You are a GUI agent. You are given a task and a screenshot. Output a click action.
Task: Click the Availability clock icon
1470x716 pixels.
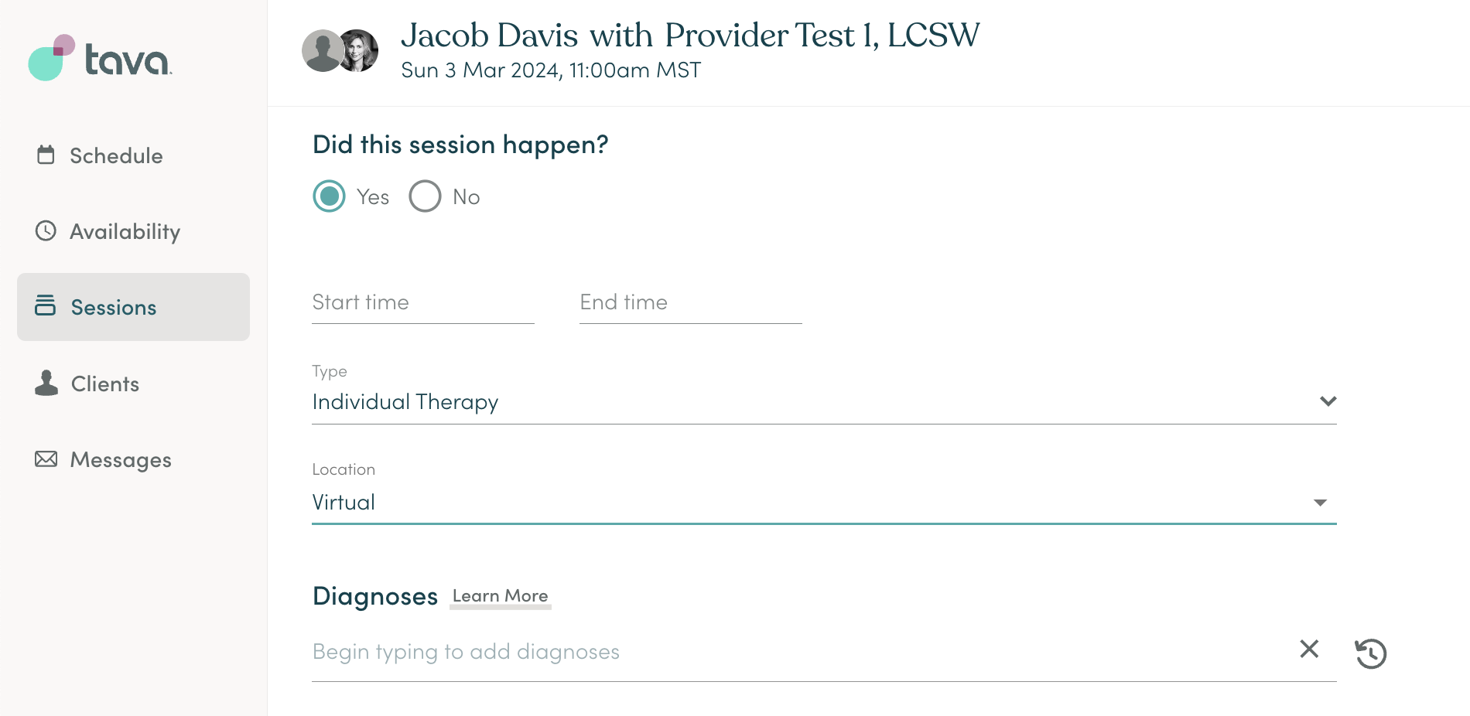[46, 230]
